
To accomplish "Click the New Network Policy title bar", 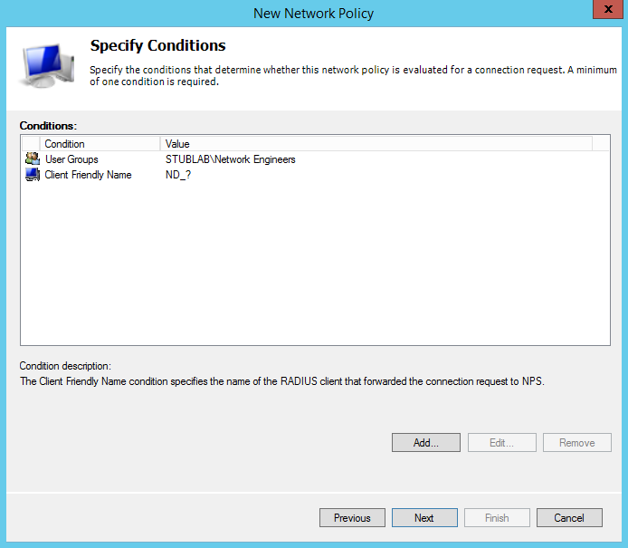I will tap(313, 14).
